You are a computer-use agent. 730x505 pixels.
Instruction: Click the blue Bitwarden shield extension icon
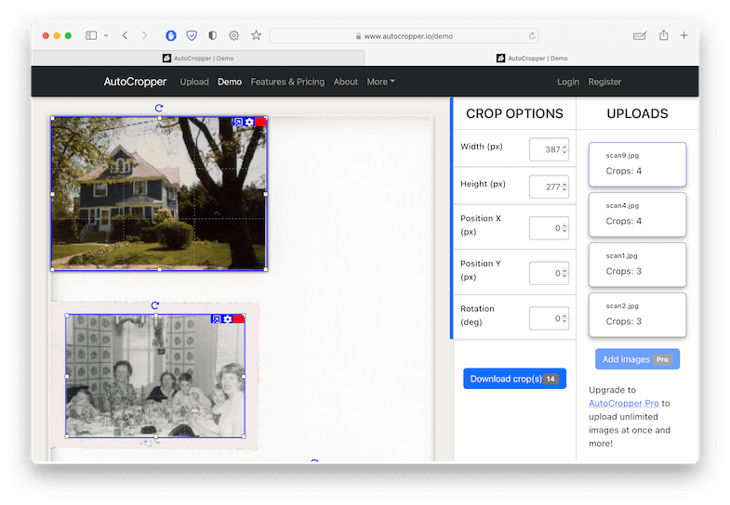pos(171,35)
